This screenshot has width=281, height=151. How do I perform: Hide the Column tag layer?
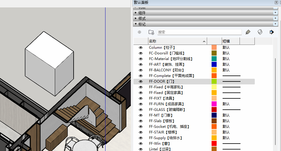coord(141,48)
